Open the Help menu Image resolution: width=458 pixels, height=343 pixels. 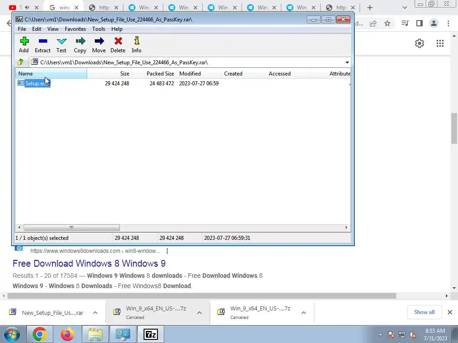pyautogui.click(x=117, y=29)
